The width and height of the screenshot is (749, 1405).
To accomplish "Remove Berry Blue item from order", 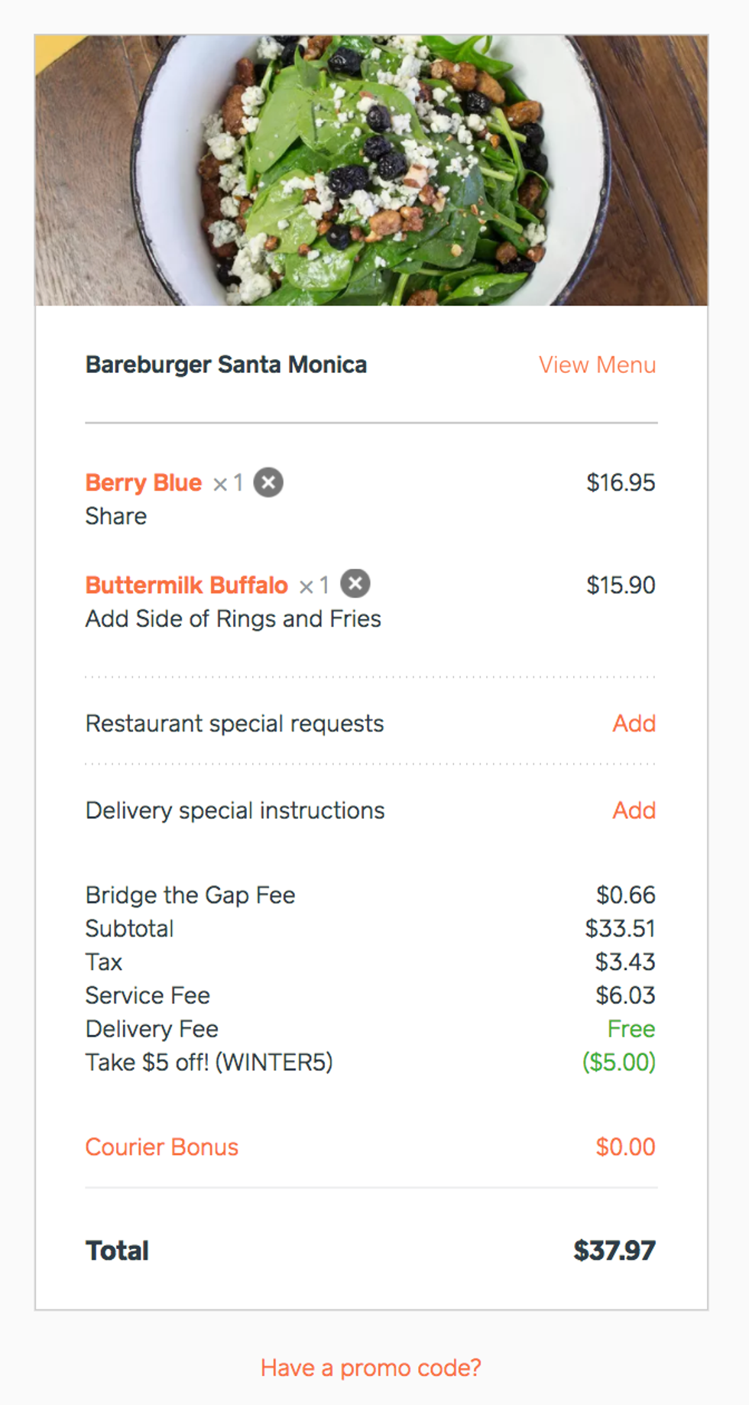I will tap(268, 482).
